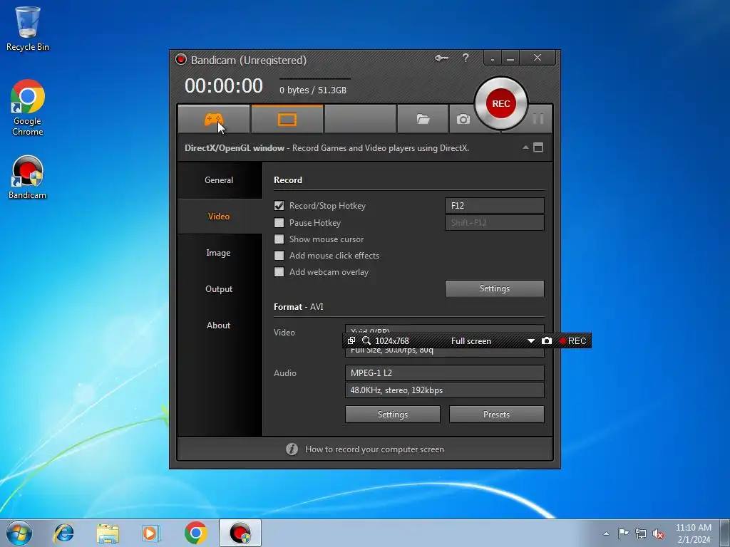Image resolution: width=730 pixels, height=547 pixels.
Task: Collapse the panel using the small up arrow
Action: 525,147
